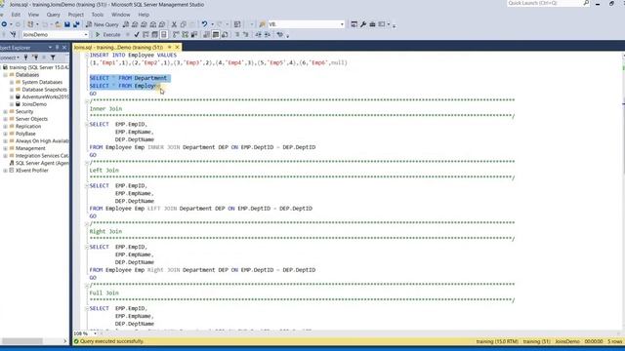Close the Joins.sql tab
625x351 pixels.
[x=178, y=48]
